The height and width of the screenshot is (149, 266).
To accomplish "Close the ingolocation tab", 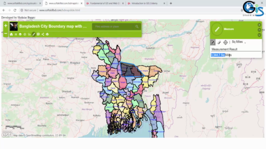I will pyautogui.click(x=40, y=3).
